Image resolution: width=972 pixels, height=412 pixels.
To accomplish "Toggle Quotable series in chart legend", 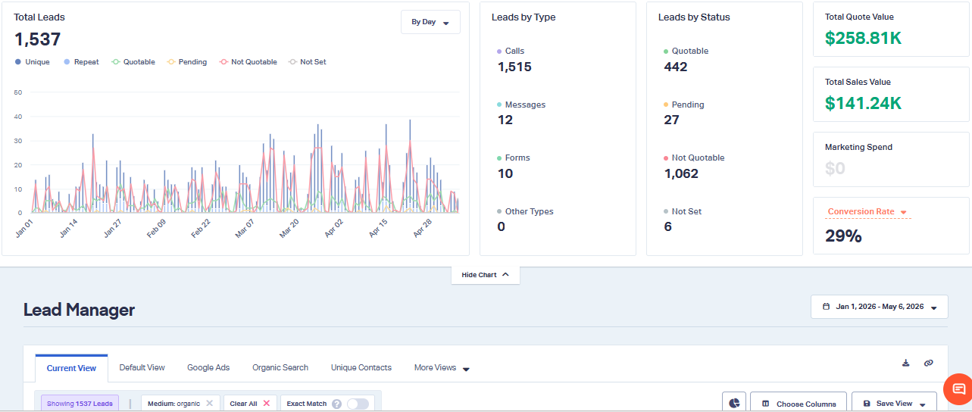I will (133, 62).
